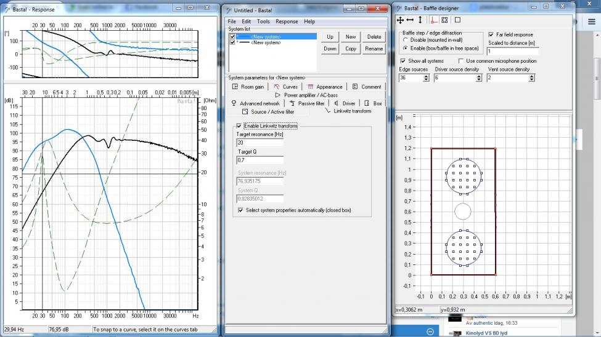The width and height of the screenshot is (601, 337).
Task: Select the upper driver circle on baffle
Action: [464, 176]
